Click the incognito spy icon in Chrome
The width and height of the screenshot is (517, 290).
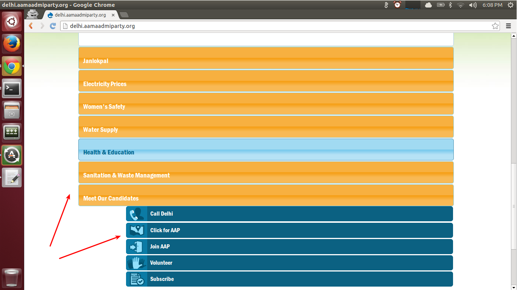click(x=33, y=14)
